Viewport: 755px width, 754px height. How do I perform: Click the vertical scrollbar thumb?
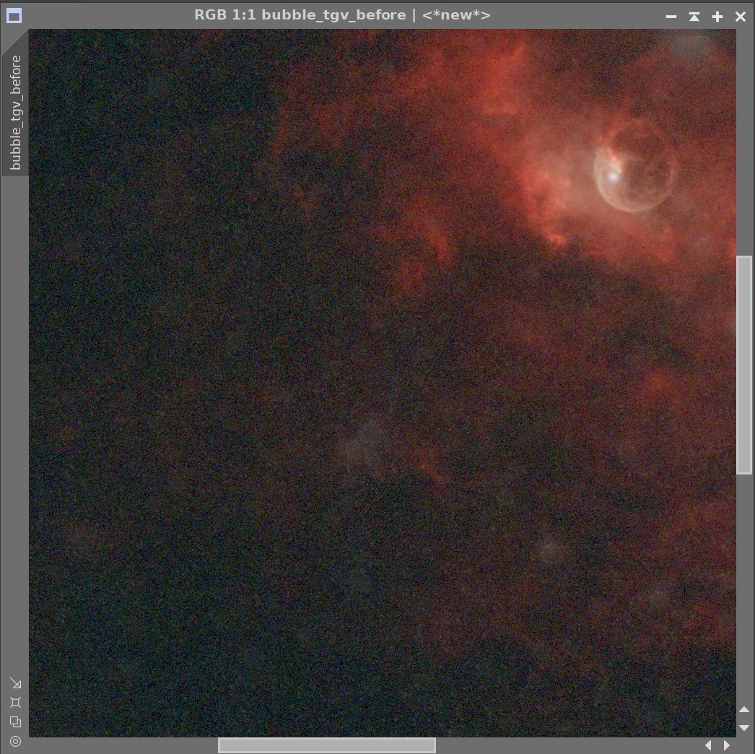point(744,365)
